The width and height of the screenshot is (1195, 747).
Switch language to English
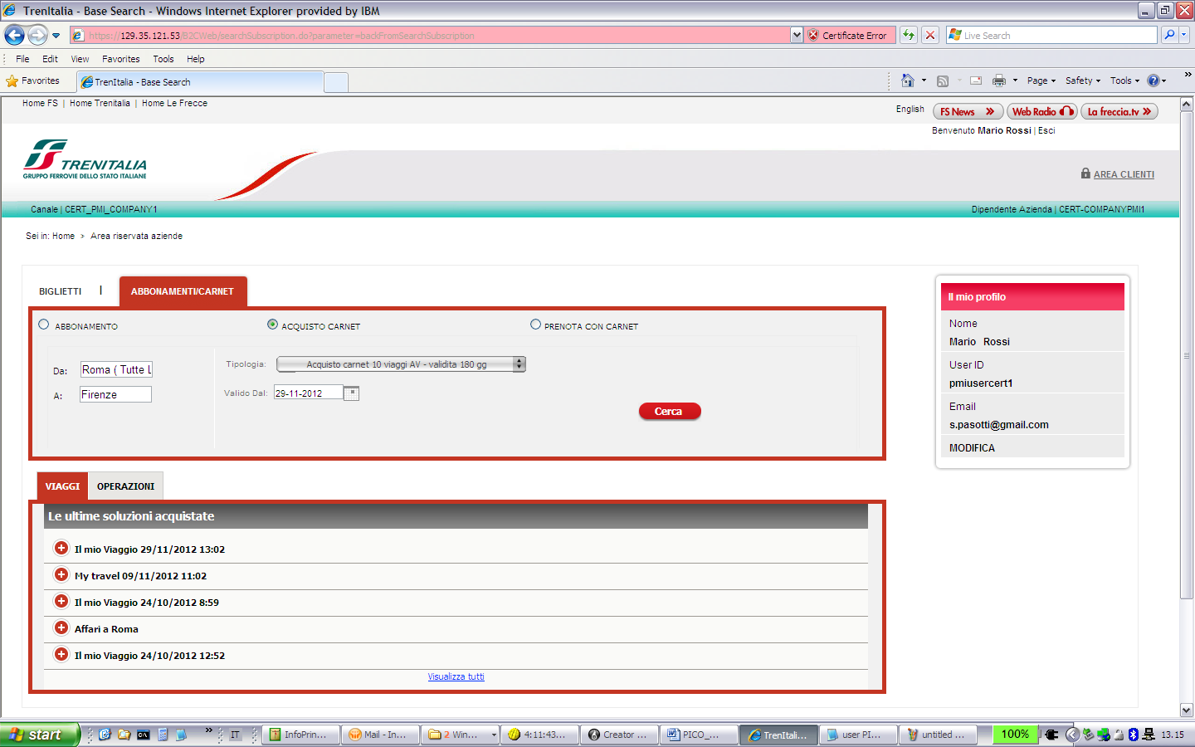pos(910,109)
